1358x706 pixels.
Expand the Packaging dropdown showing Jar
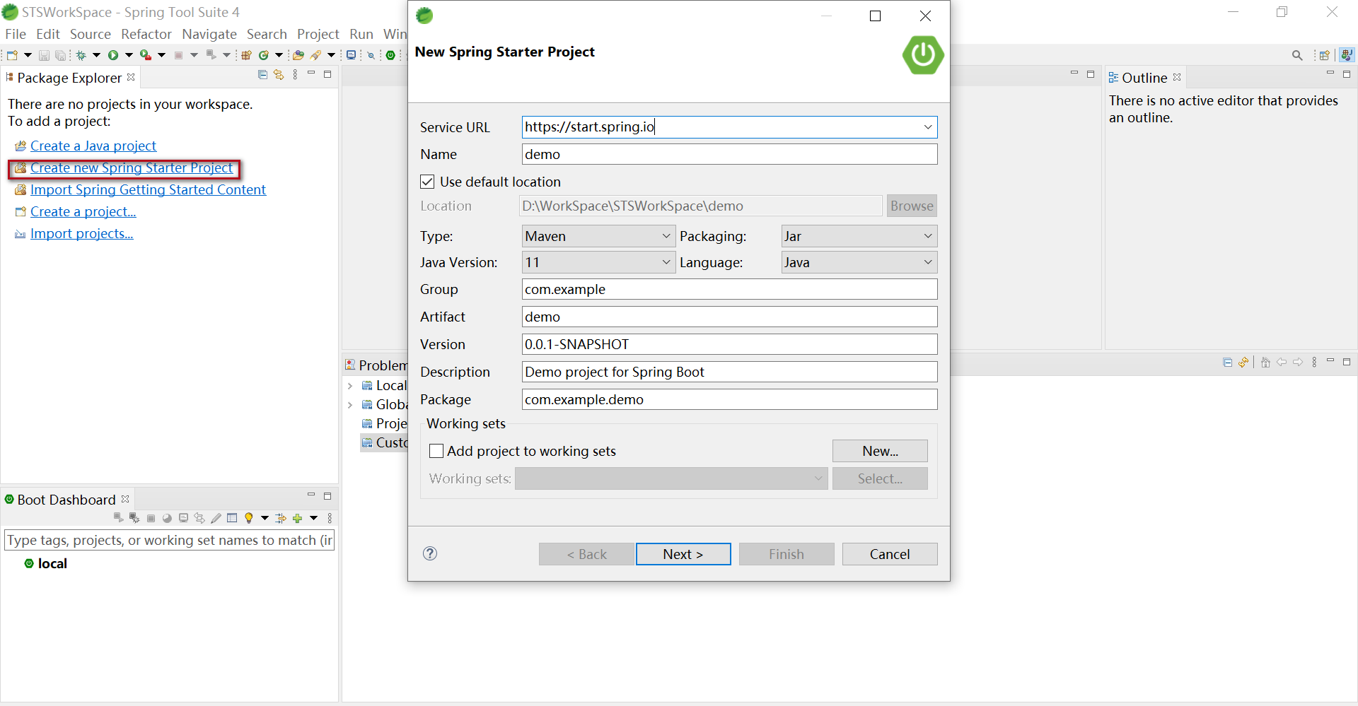(x=859, y=236)
